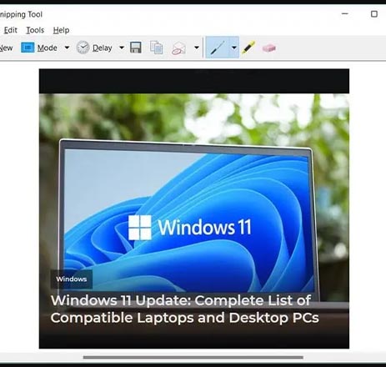This screenshot has height=367, width=386.
Task: Expand the Send Snip dropdown arrow
Action: tap(197, 48)
